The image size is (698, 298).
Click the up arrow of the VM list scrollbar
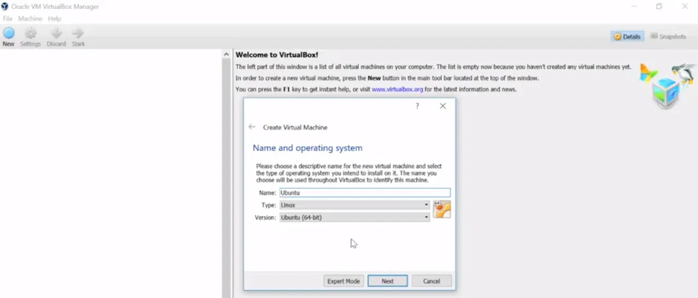tap(227, 55)
